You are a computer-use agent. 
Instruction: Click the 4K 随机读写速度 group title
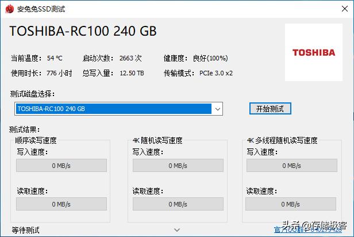[x=157, y=140]
